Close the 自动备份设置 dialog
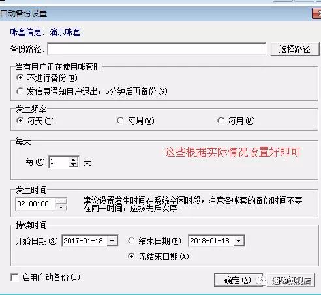The image size is (321, 295). [316, 14]
